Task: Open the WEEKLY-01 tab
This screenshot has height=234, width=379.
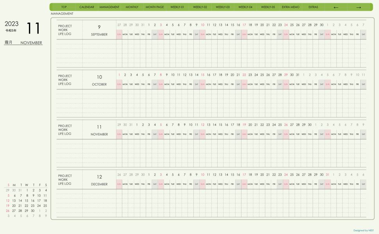Action: click(x=177, y=7)
